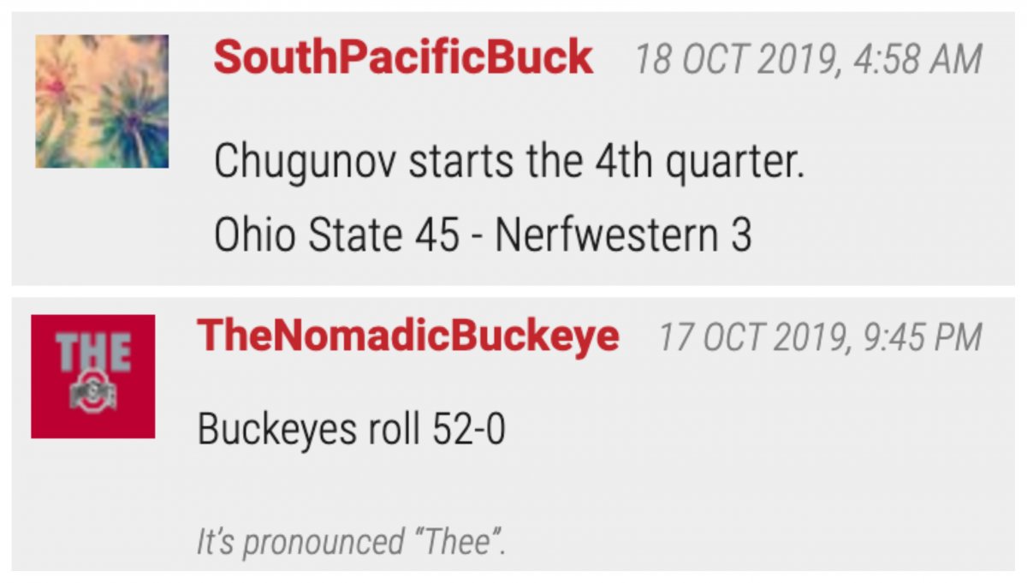Viewport: 1027px width, 583px height.
Task: Click the "Ohio State 45 - Nerfwestern 3" line
Action: tap(484, 235)
